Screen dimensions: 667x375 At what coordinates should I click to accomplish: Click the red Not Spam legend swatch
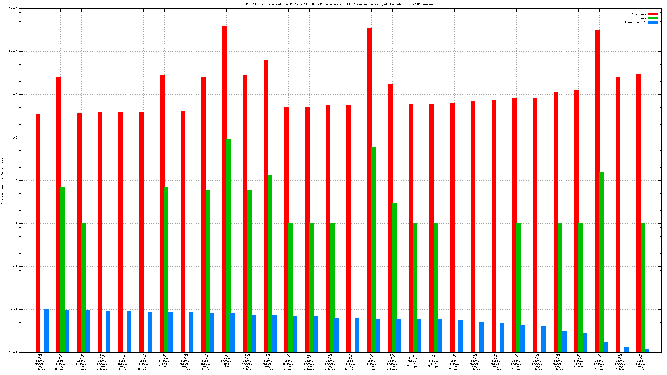point(653,14)
